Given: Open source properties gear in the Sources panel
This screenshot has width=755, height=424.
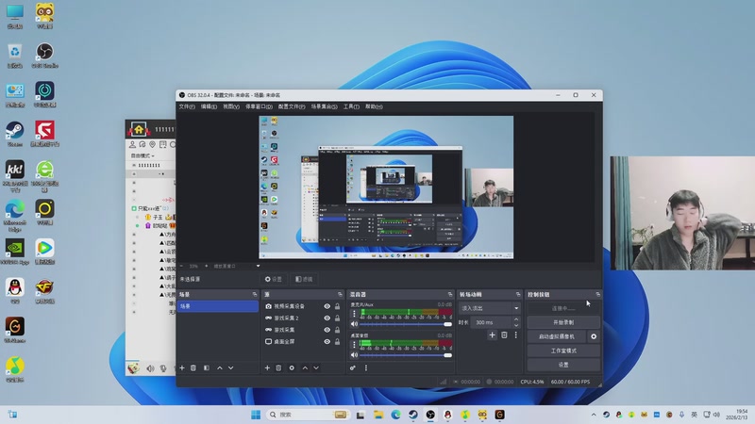Looking at the screenshot, I should 292,367.
